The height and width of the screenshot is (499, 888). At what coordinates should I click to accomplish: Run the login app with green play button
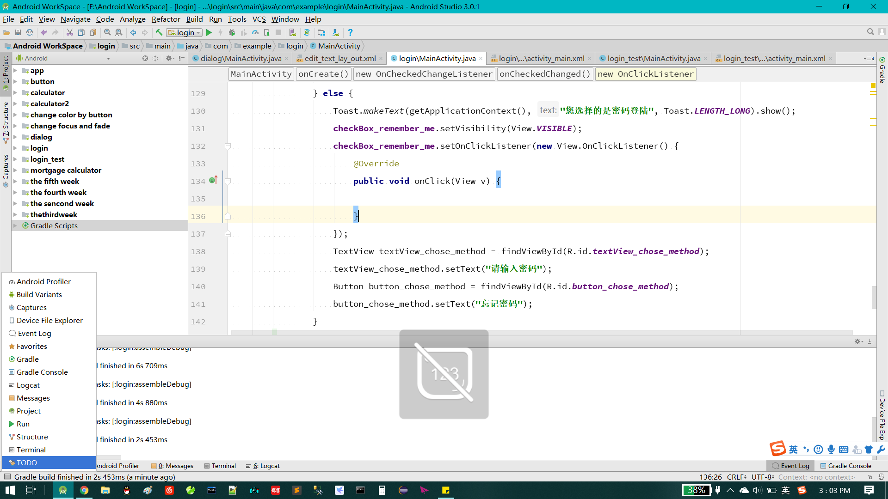coord(209,32)
